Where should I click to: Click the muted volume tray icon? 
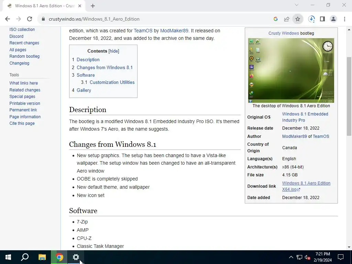pos(307,257)
